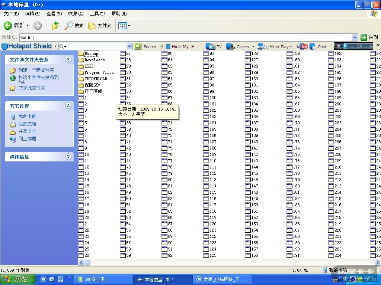Select the file named 158
The height and width of the screenshot is (285, 381).
252,255
